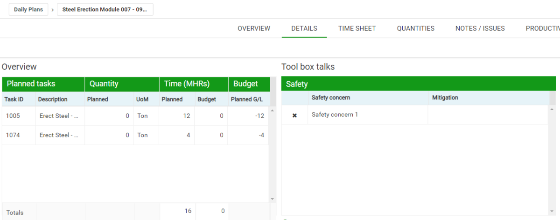
Task: Click breadcrumb chevron after Daily Plans
Action: point(53,10)
